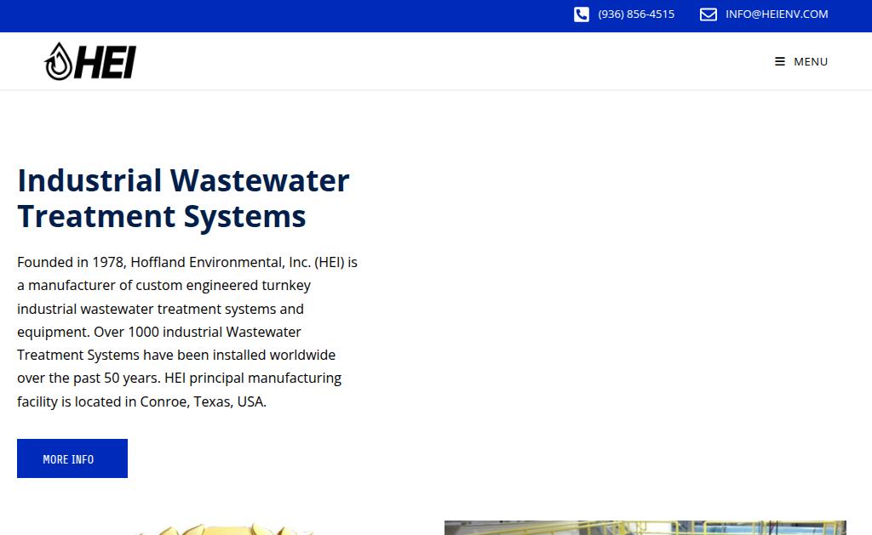Call the number (936) 856-4515
Viewport: 872px width, 535px height.
pyautogui.click(x=636, y=14)
